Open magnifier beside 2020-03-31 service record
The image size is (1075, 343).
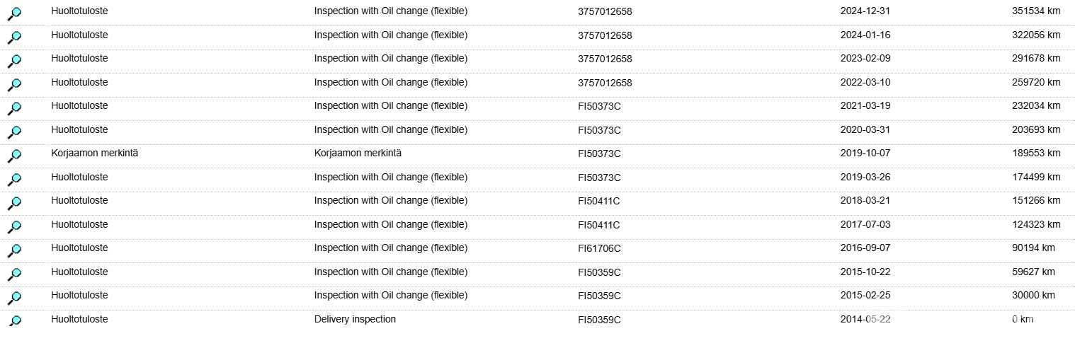click(x=14, y=132)
